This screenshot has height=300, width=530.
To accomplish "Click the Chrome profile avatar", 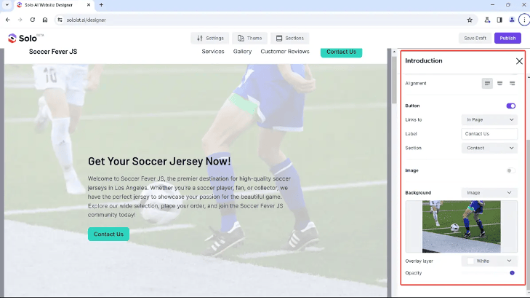I will tap(512, 20).
